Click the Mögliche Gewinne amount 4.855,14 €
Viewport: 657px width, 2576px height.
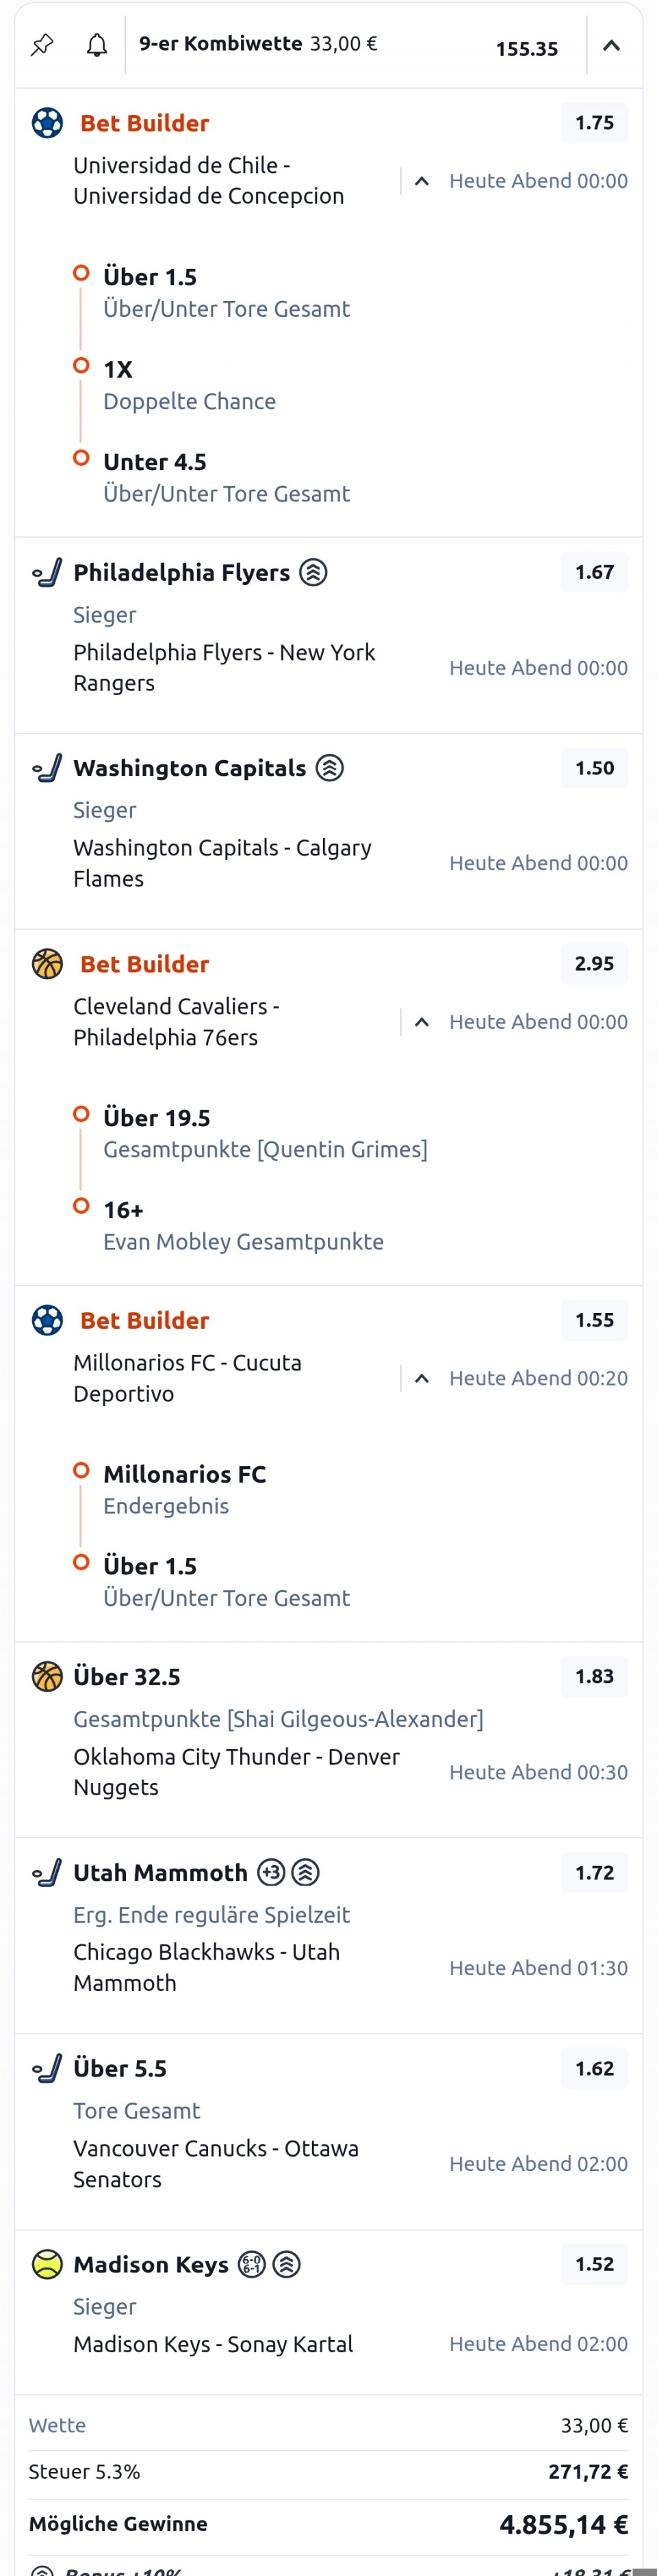click(x=563, y=2524)
